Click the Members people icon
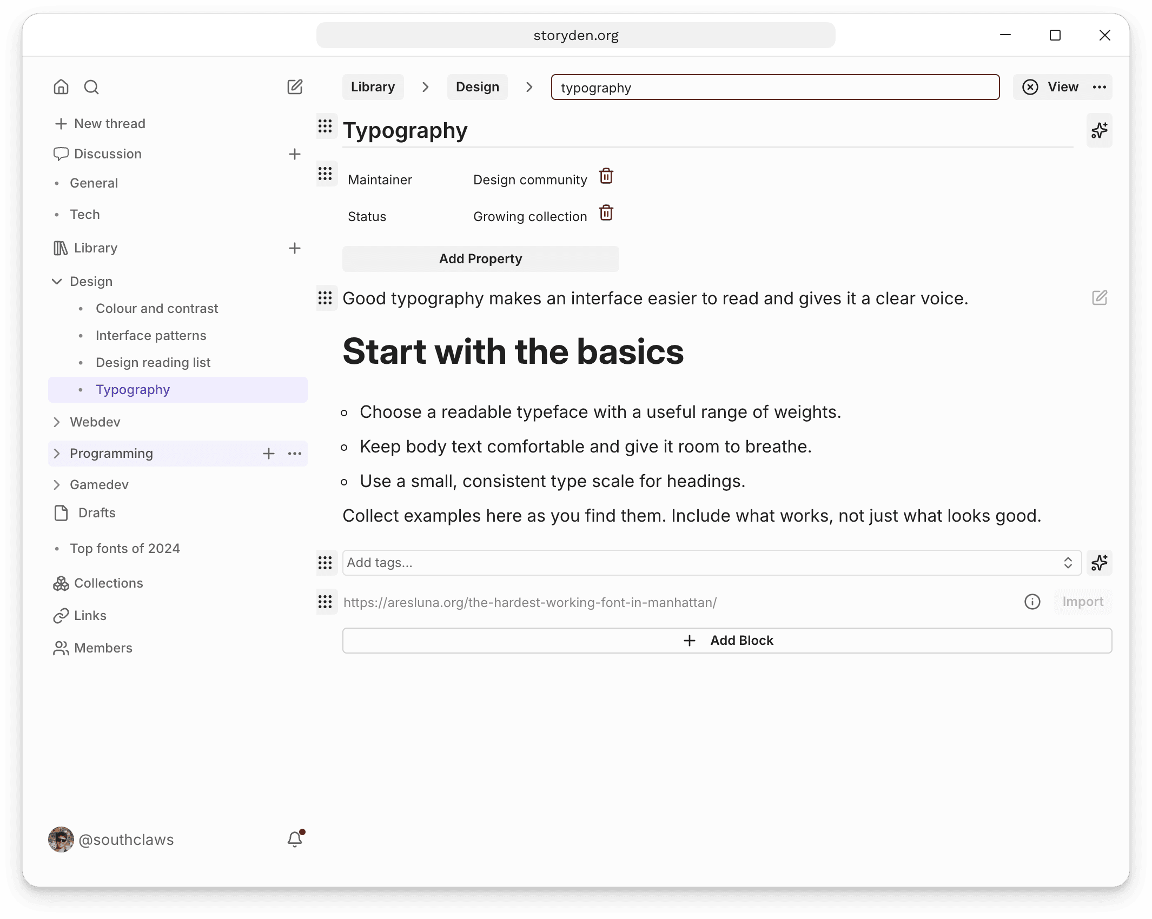The height and width of the screenshot is (919, 1152). pos(61,648)
